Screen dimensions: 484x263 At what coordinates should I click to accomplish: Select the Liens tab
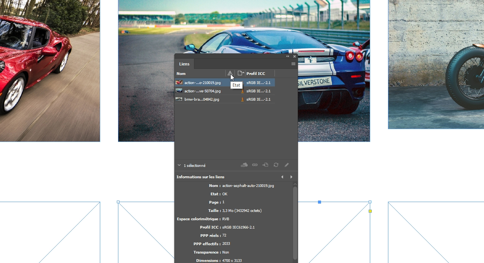tap(185, 64)
